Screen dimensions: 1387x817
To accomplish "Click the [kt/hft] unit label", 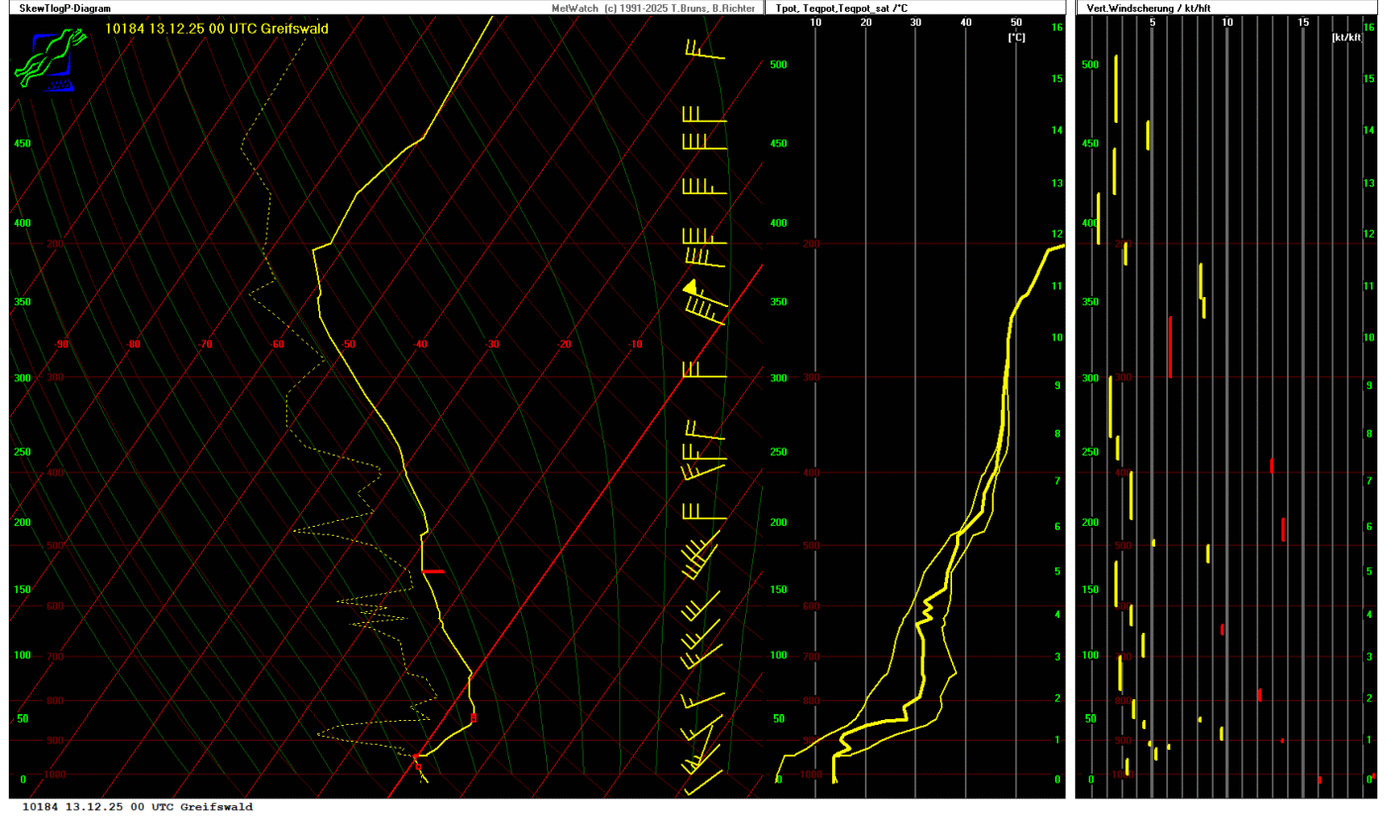I will 1346,38.
